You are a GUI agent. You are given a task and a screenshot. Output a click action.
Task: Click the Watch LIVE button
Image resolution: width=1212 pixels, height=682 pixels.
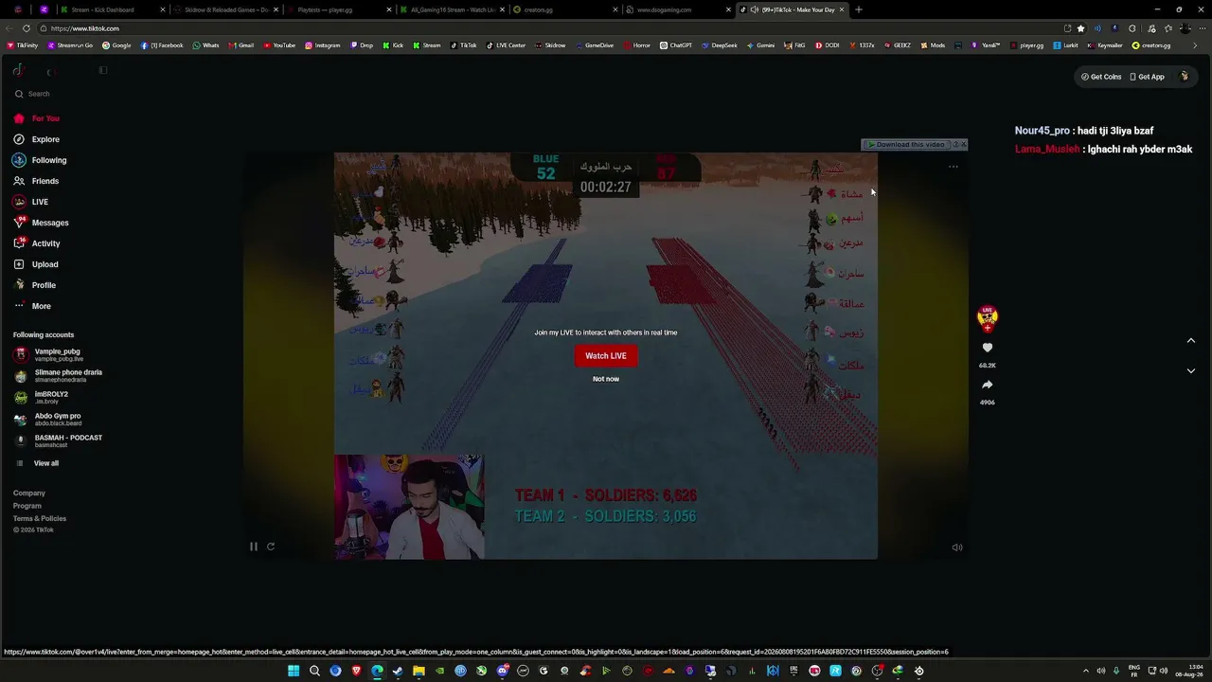[606, 356]
